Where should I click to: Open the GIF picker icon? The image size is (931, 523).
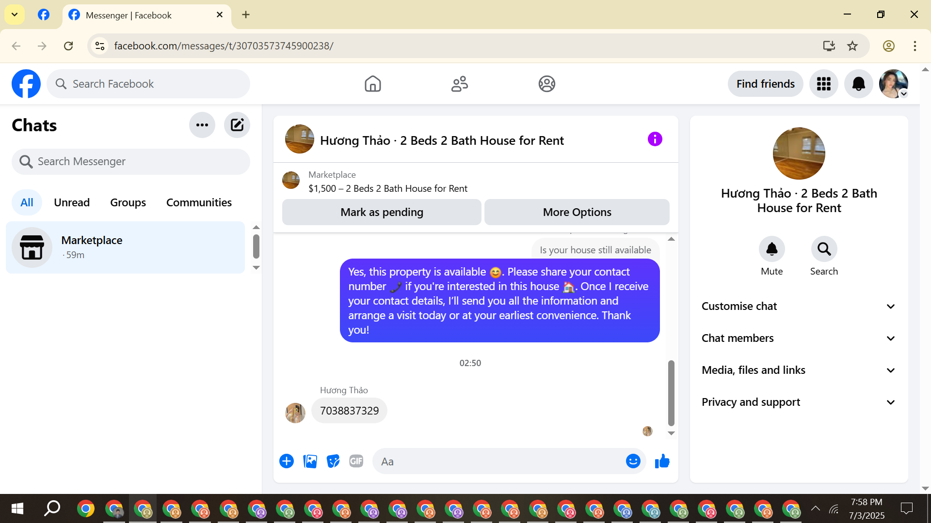356,461
